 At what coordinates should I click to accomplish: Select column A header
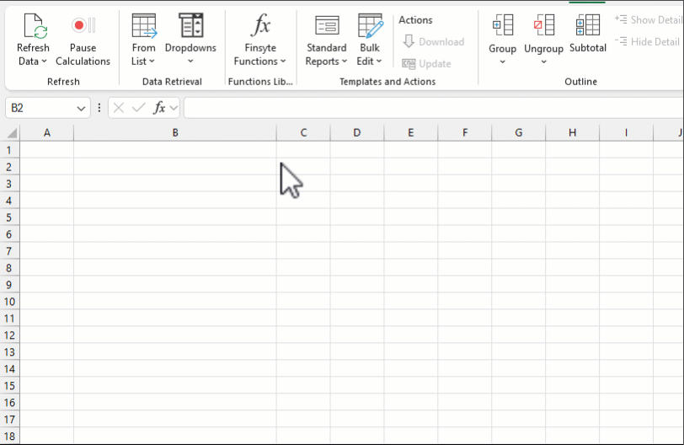[x=47, y=132]
